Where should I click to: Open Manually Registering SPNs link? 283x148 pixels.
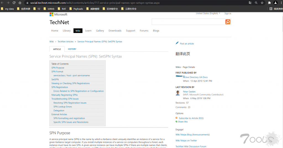coord(65,95)
